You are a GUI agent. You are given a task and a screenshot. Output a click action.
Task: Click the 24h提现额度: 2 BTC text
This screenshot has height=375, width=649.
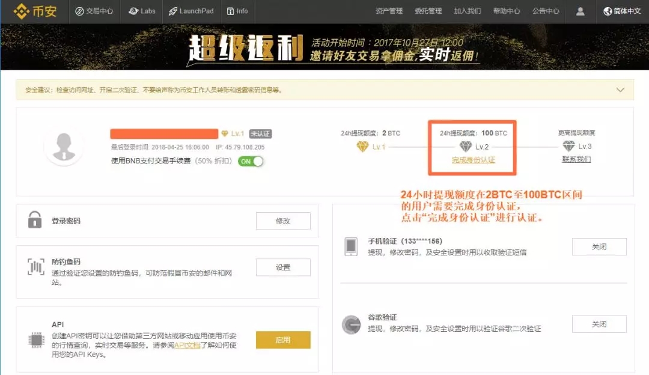point(370,133)
